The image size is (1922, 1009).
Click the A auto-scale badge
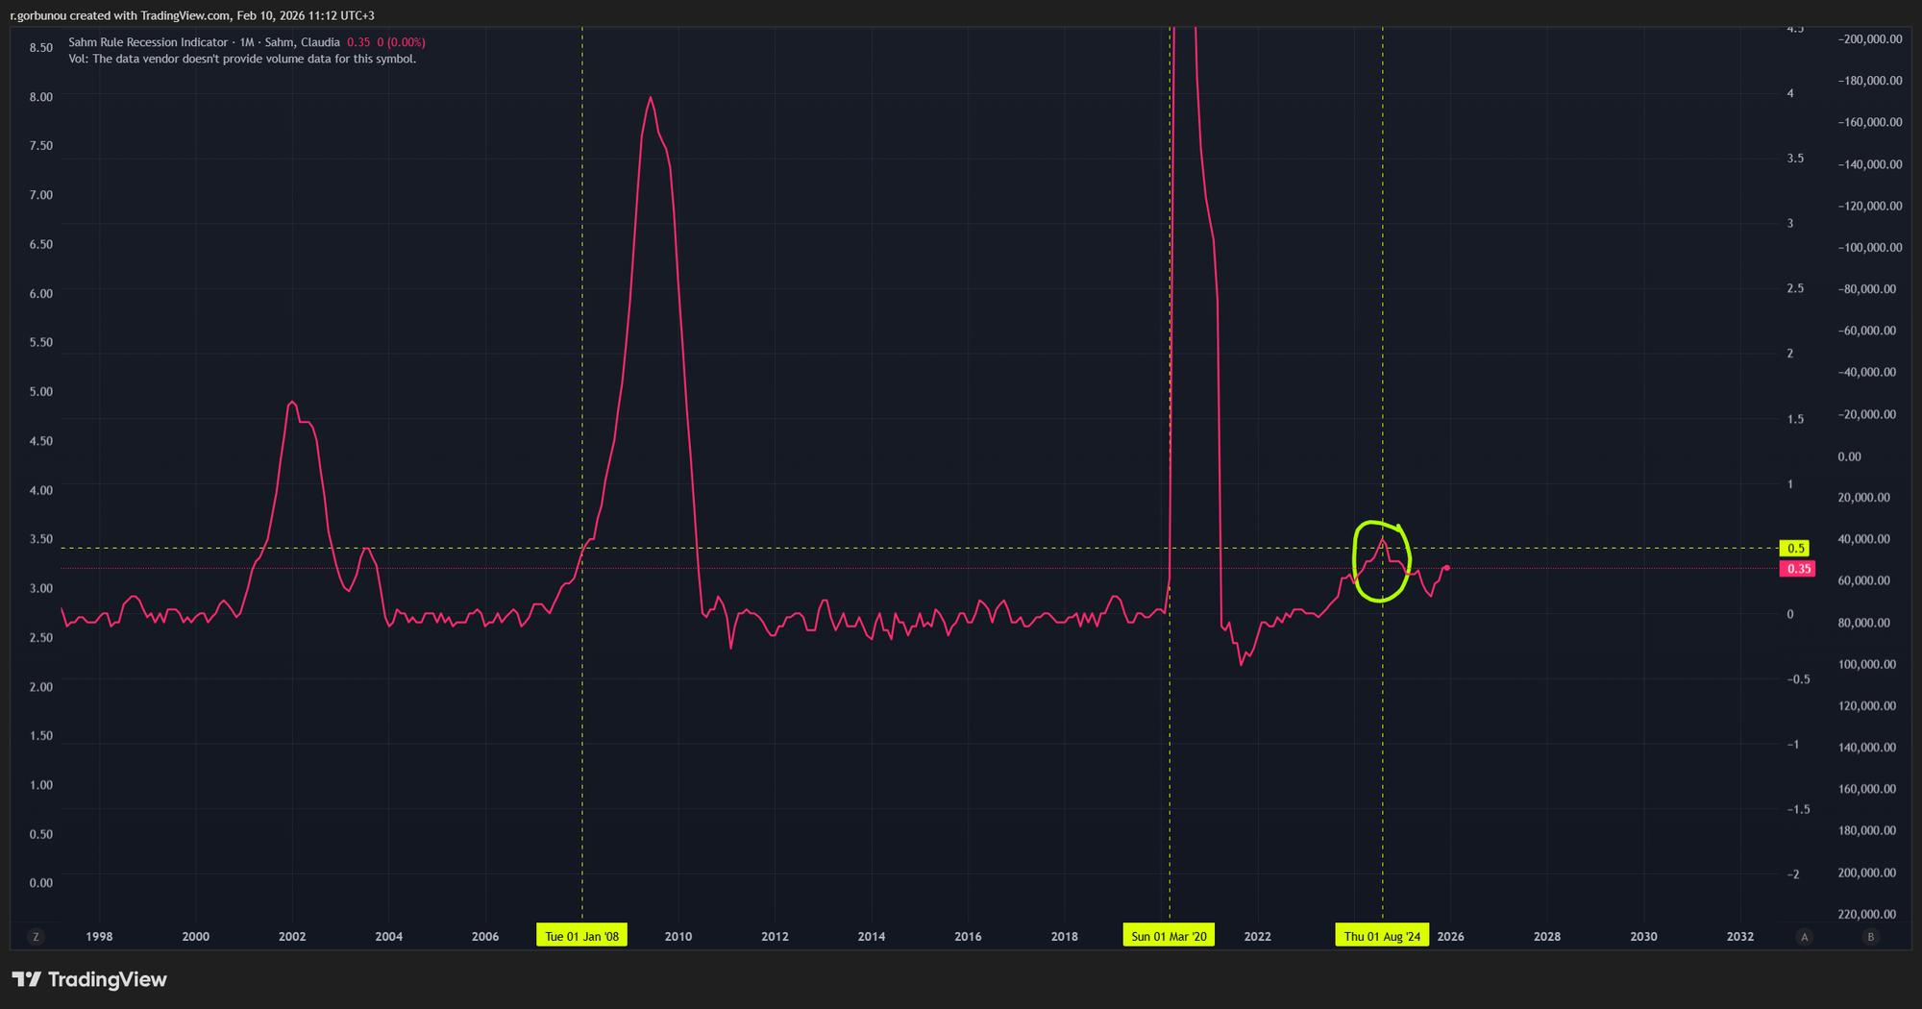coord(1805,937)
